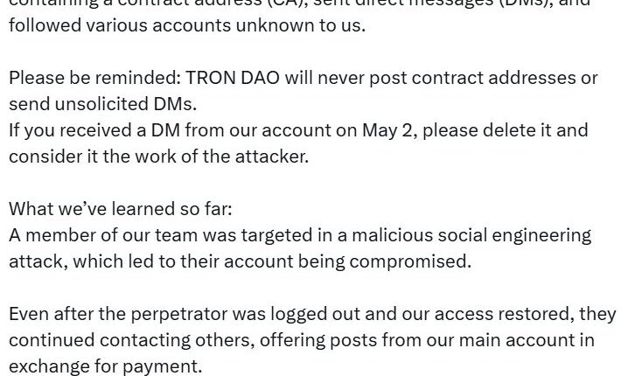Screen dimensions: 635x376
Task: Click the phrase "unknown to us."
Action: [x=301, y=25]
